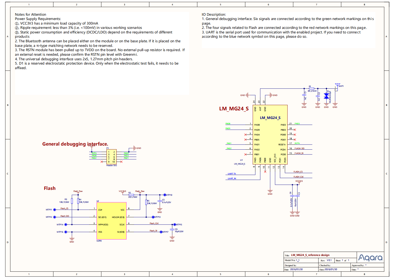Select large red 'LM_MG24_S' title
This screenshot has width=395, height=279.
234,109
